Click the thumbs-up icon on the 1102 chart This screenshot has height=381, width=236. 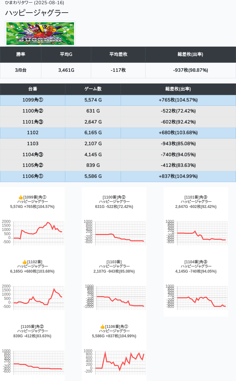coord(25,262)
